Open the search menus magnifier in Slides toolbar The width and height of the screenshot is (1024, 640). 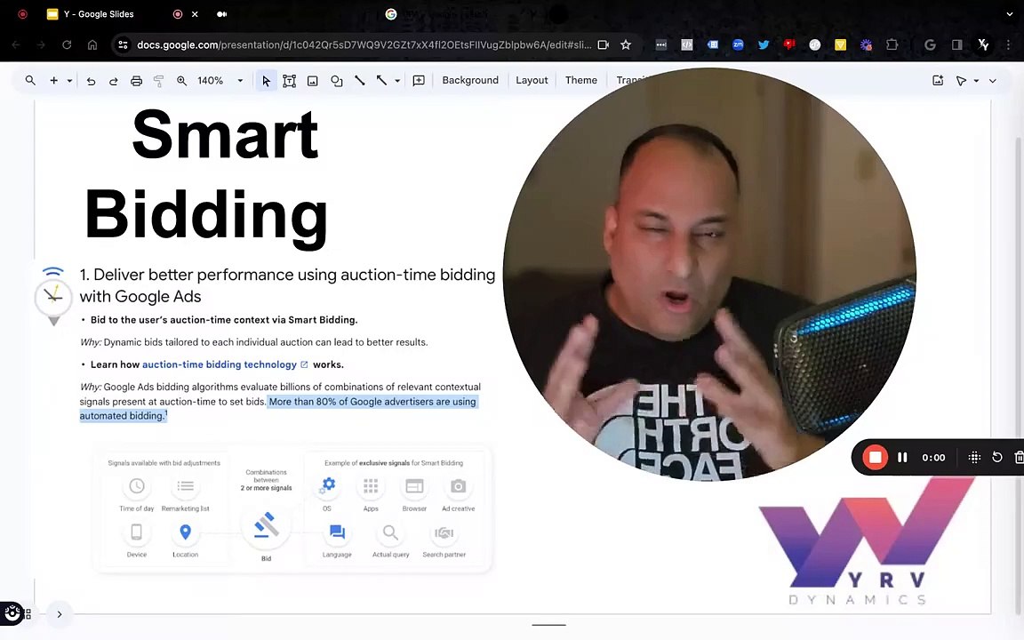click(30, 80)
